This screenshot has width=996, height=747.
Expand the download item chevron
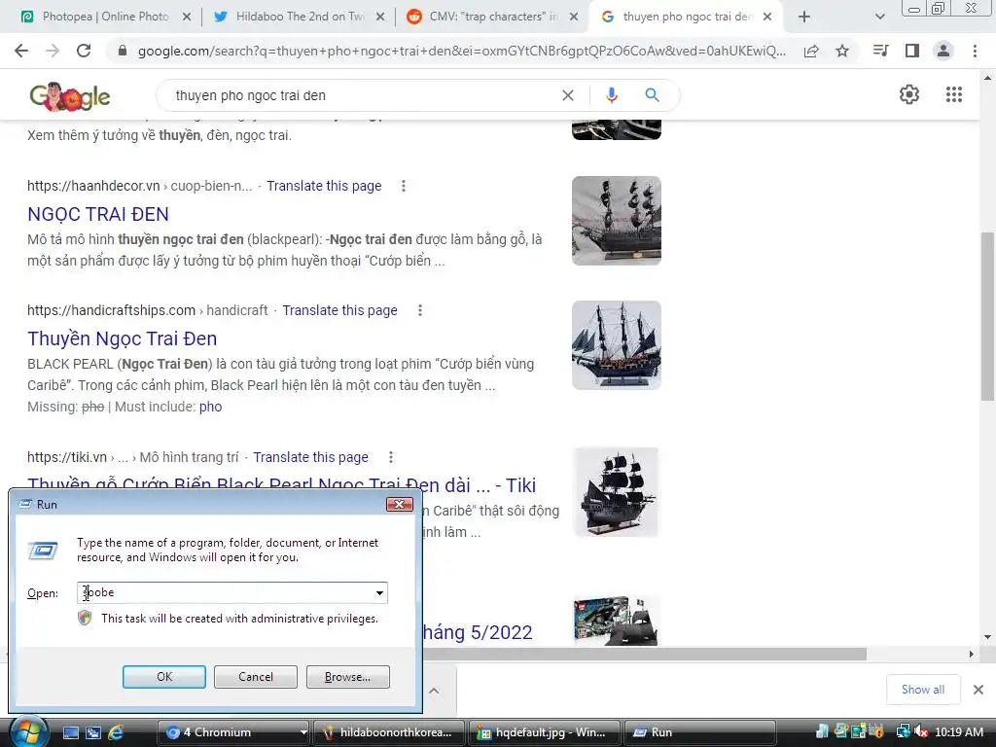(x=434, y=691)
